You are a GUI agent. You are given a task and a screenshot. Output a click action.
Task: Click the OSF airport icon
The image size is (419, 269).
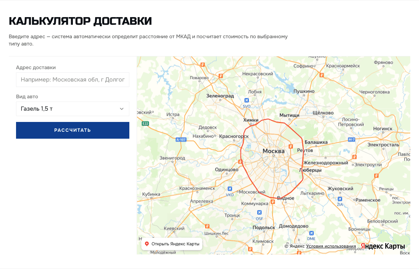tap(259, 213)
